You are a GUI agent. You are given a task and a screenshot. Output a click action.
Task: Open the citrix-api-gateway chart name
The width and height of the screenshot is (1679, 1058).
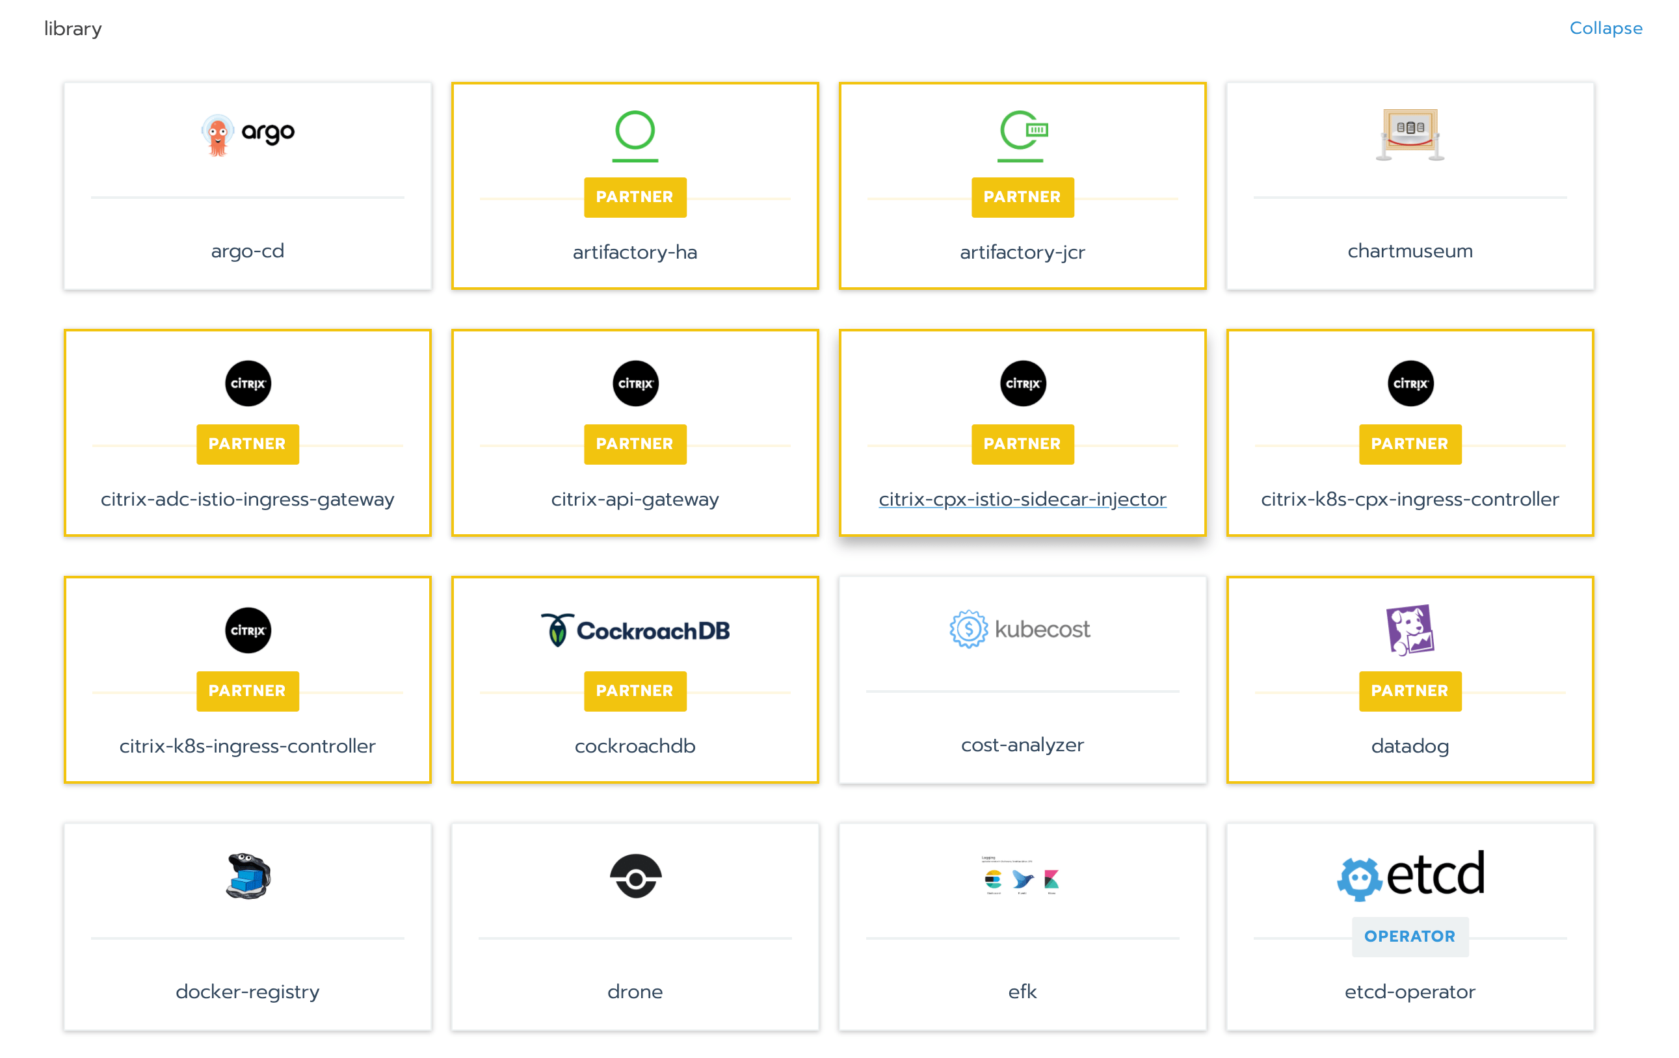tap(635, 499)
